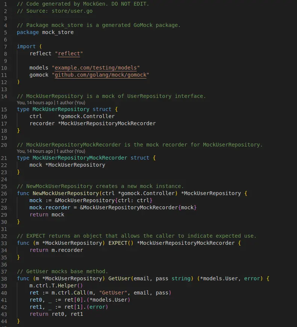The height and width of the screenshot is (327, 297).
Task: Click the "gomock" import alias on line 11
Action: click(39, 75)
